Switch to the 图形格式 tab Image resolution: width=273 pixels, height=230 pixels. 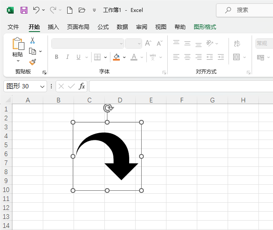coord(205,27)
